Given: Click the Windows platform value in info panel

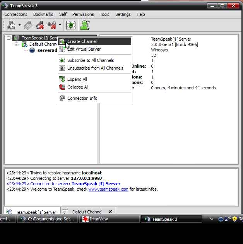Looking at the screenshot, I should [x=159, y=50].
